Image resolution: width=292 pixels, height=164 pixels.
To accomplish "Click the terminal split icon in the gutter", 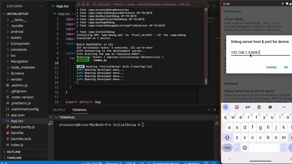I will [x=51, y=123].
